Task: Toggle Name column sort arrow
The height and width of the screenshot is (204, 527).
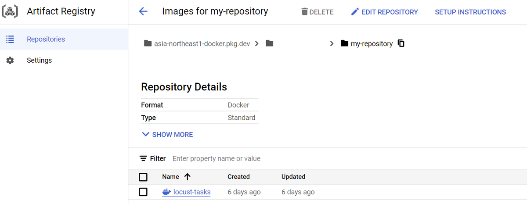Action: (187, 177)
